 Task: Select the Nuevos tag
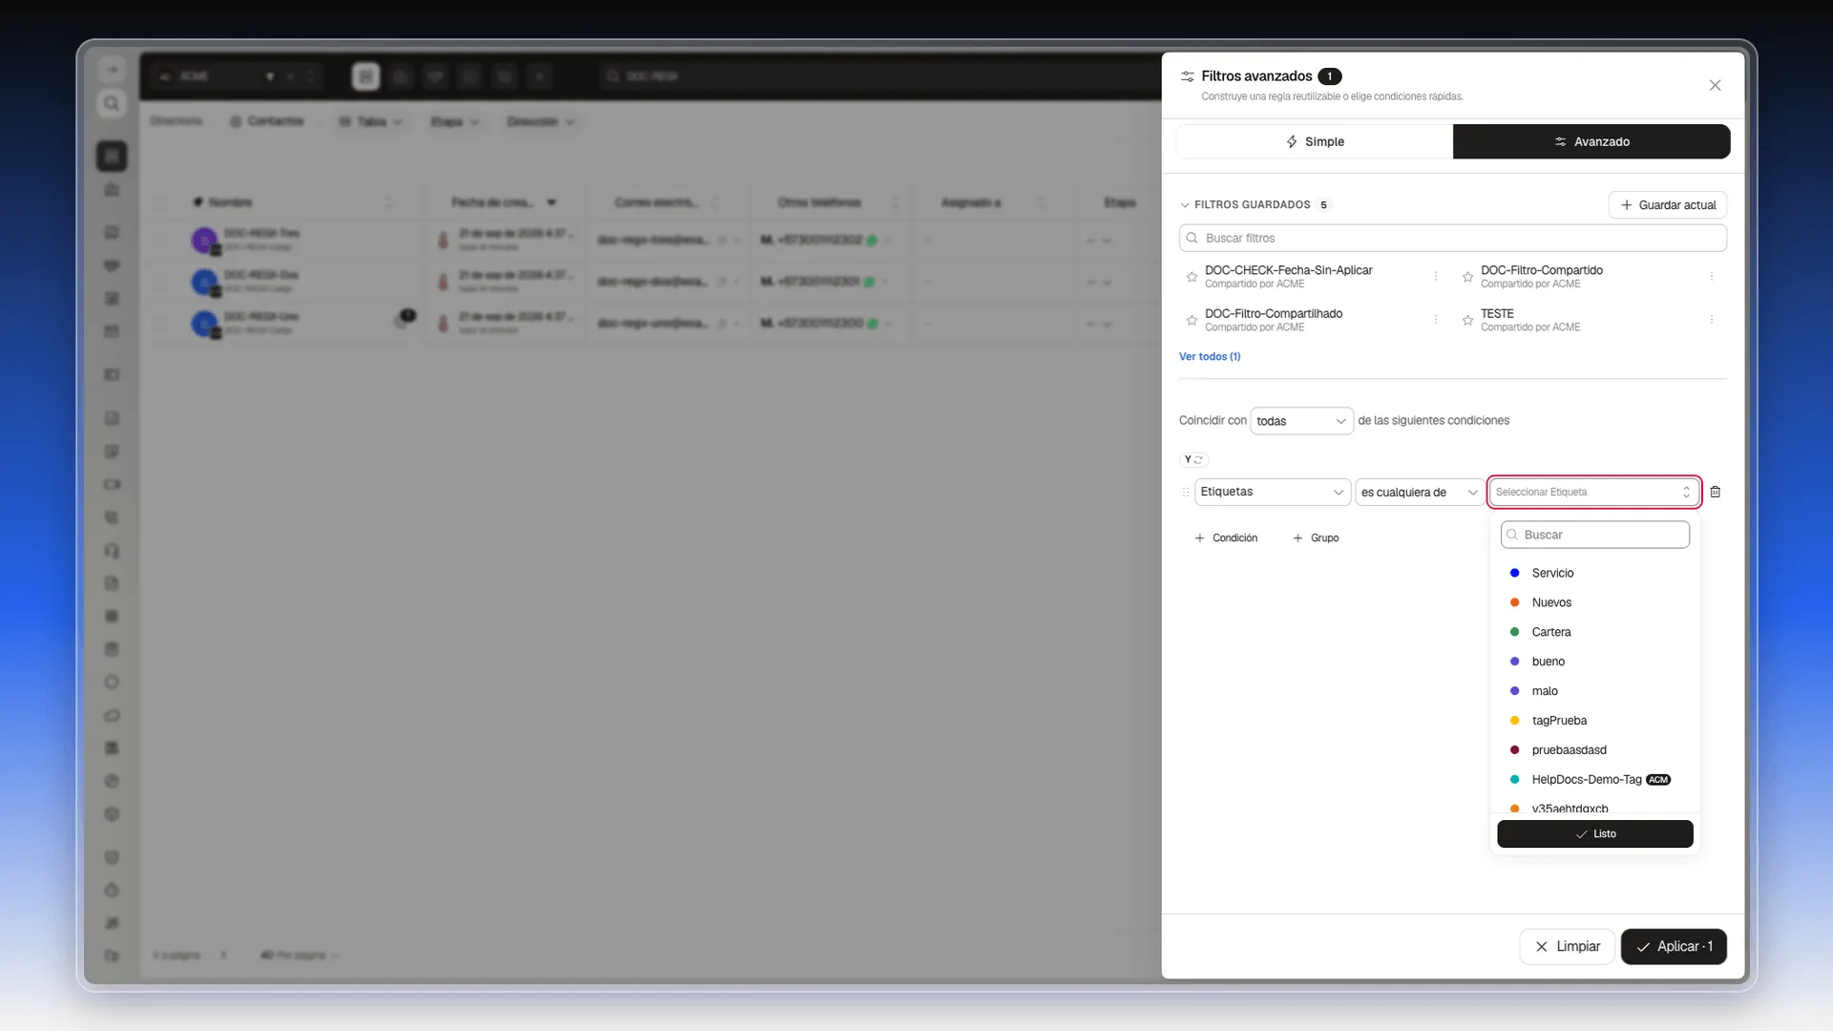pyautogui.click(x=1594, y=602)
